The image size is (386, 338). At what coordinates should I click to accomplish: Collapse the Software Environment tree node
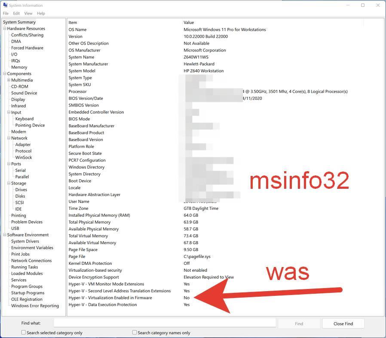5,235
